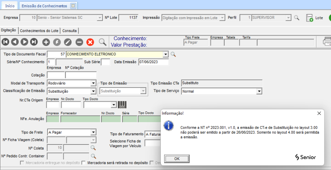This screenshot has height=170, width=331.
Task: Open Nr.CTe Origem Tipo Docto dropdown
Action: click(114, 105)
